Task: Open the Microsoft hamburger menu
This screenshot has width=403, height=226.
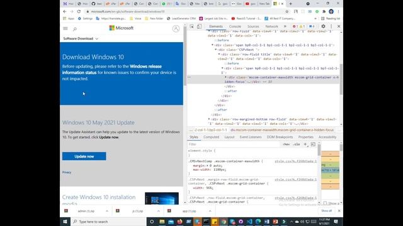Action: pyautogui.click(x=65, y=28)
